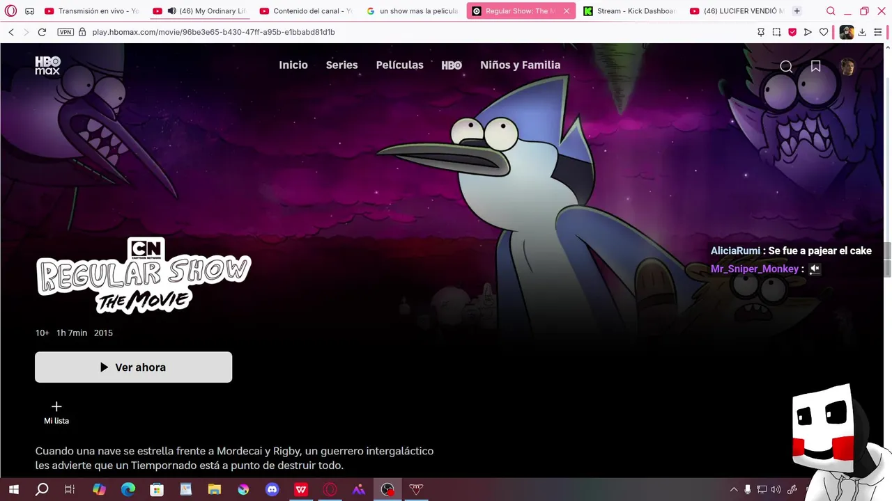Toggle the VPN badge in address bar

(66, 32)
